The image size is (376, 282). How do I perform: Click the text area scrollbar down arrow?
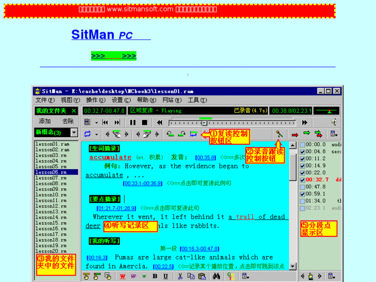(x=293, y=266)
